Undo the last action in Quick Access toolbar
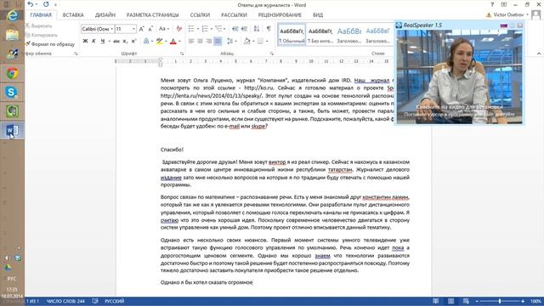 (x=31, y=4)
